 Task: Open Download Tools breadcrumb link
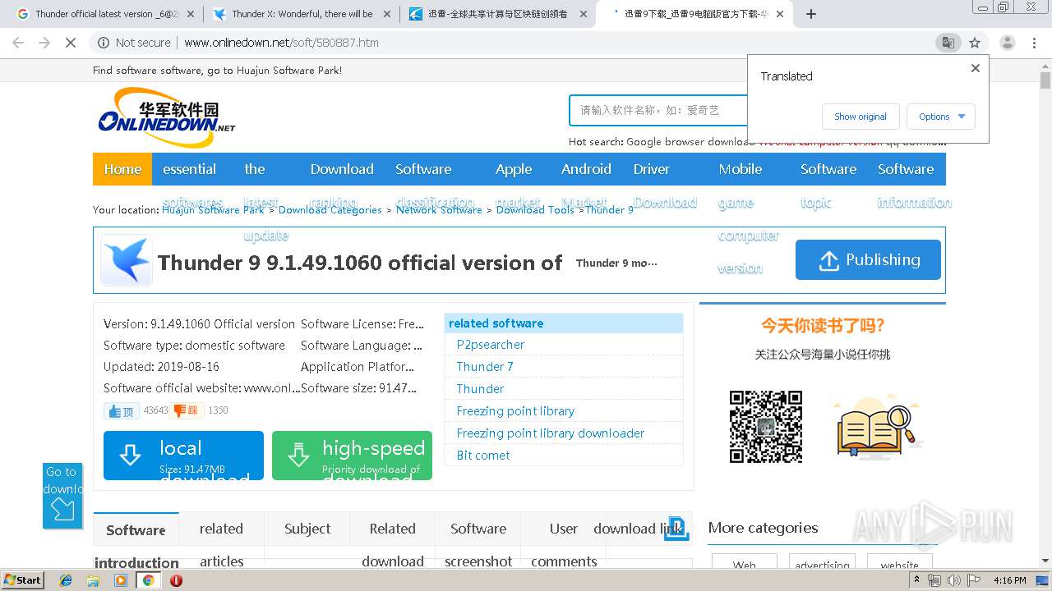tap(535, 210)
